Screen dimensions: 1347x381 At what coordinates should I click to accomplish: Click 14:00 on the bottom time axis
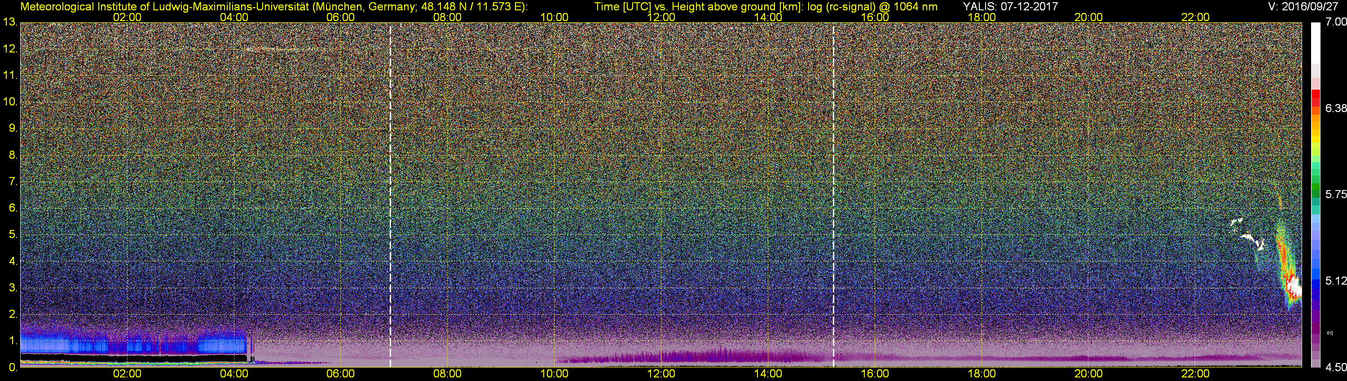(x=768, y=374)
